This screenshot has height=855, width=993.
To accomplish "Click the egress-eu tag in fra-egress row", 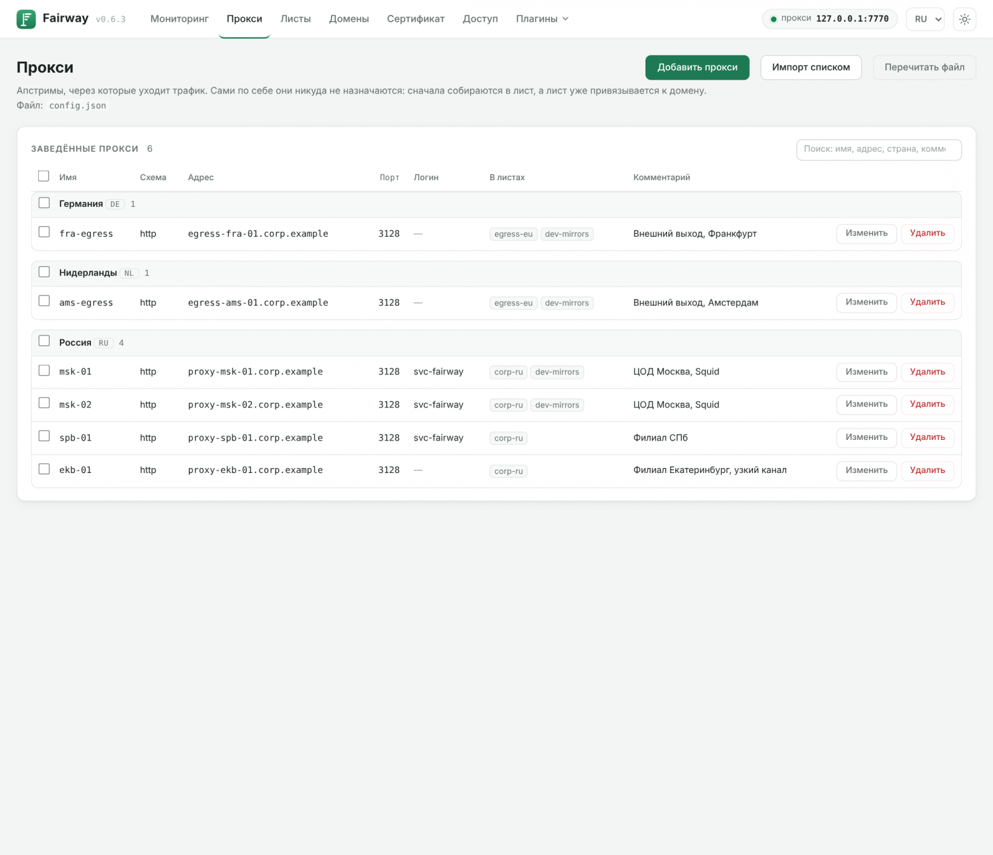I will (513, 234).
